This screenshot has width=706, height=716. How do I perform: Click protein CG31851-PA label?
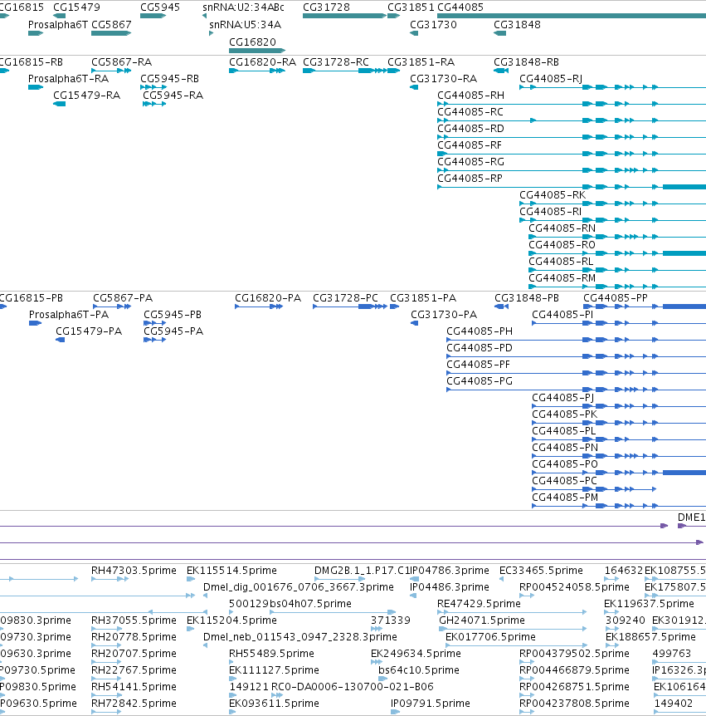[x=423, y=298]
